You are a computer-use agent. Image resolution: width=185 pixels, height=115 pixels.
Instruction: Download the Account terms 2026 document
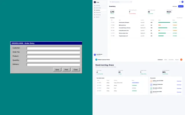tap(179, 92)
